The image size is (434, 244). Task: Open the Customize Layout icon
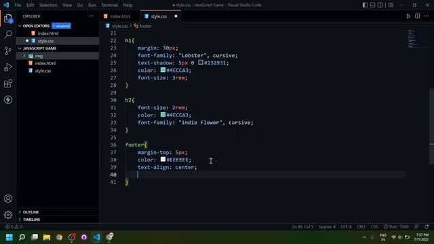tap(391, 5)
